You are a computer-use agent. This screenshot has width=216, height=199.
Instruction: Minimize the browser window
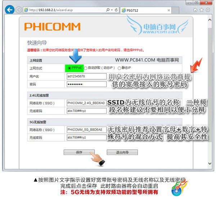190,3
